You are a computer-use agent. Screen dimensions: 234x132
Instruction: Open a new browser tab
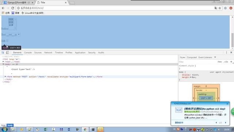(x=72, y=3)
